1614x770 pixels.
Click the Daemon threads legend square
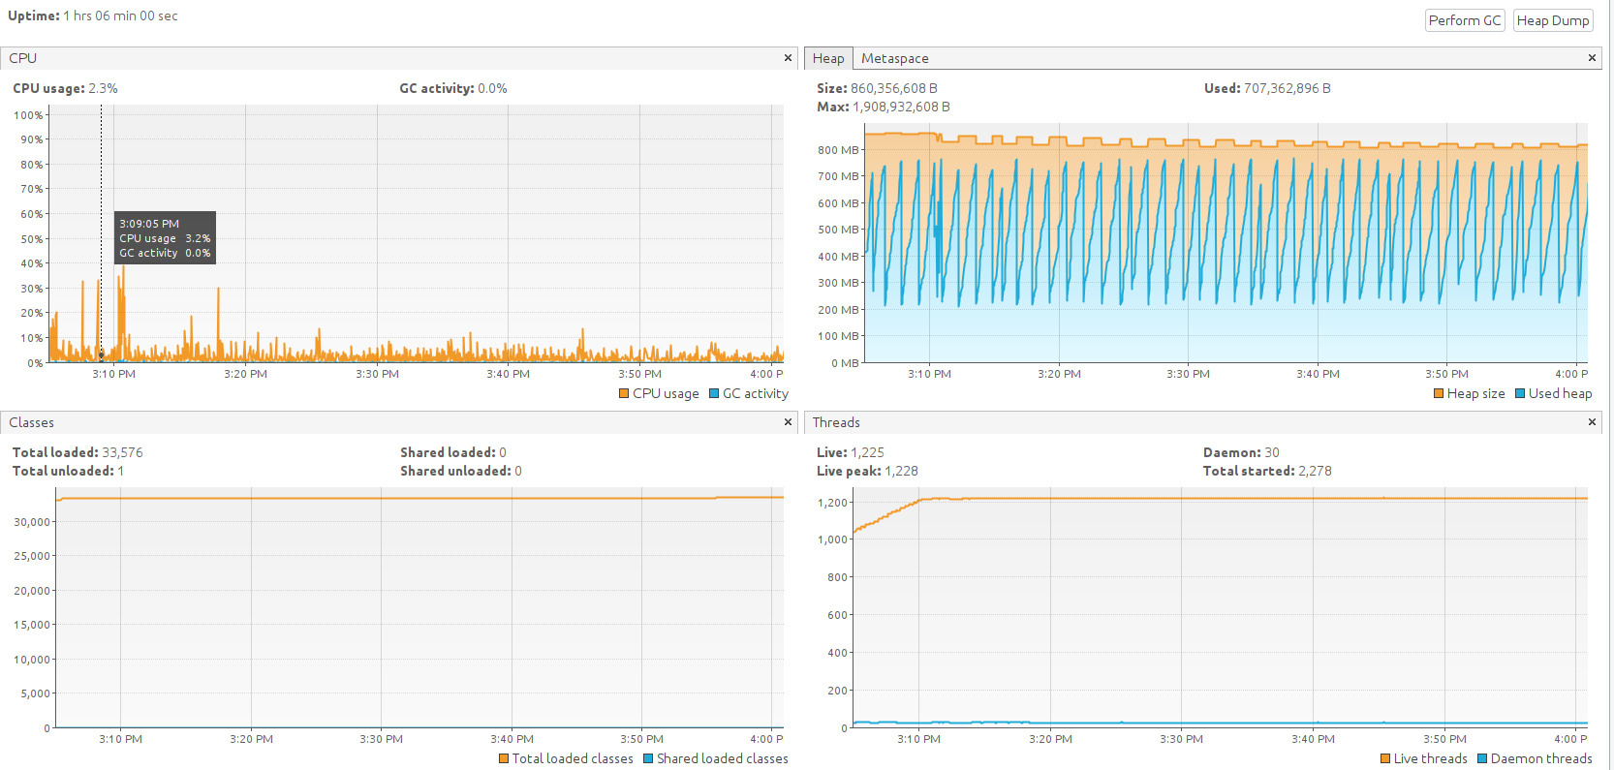(1482, 758)
